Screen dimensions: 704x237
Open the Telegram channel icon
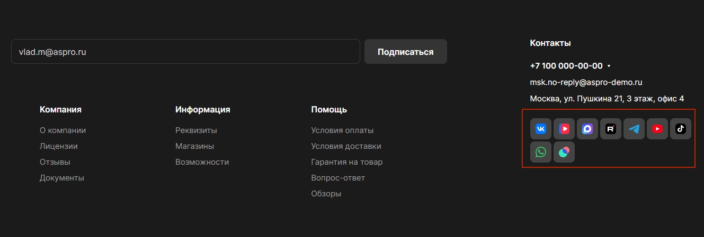[x=634, y=129]
